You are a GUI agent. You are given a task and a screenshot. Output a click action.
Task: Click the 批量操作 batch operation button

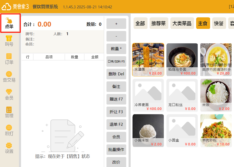click(116, 150)
